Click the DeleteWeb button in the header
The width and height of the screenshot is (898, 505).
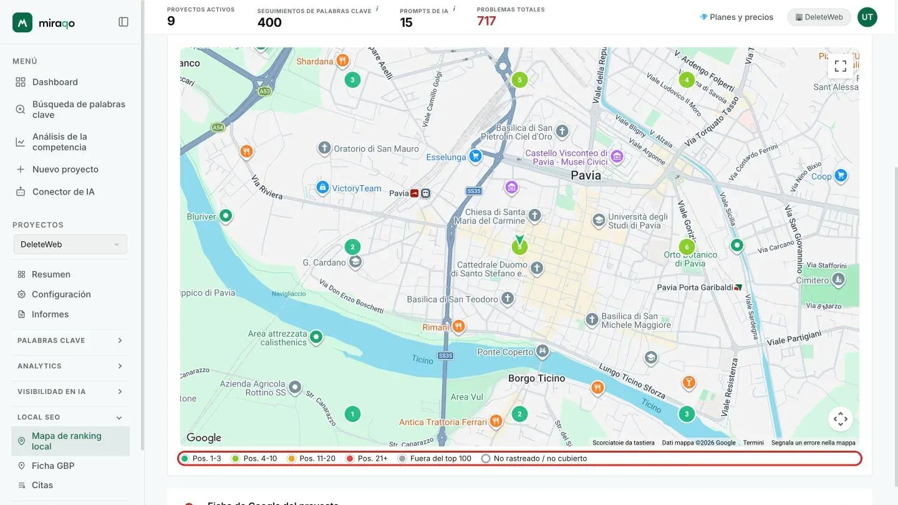tap(819, 17)
